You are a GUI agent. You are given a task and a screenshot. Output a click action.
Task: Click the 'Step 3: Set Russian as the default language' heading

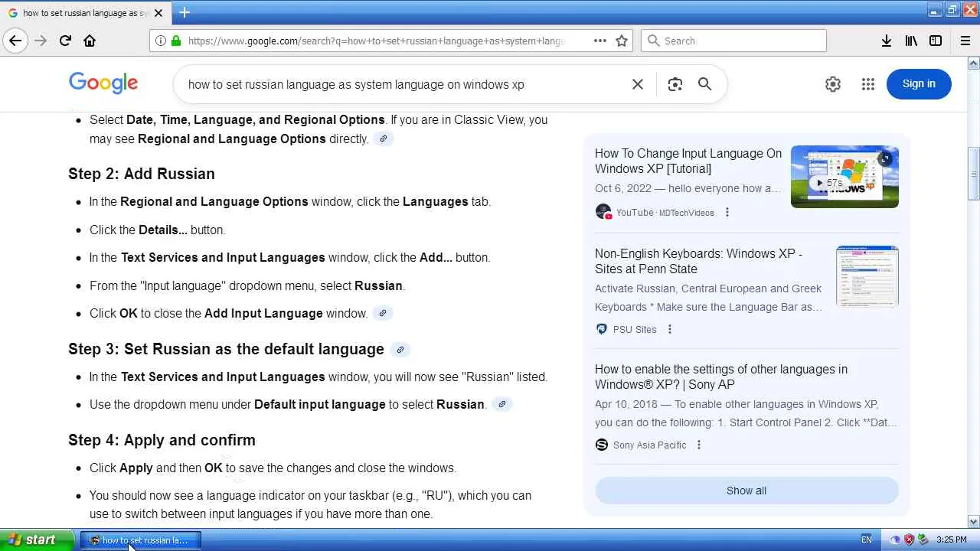tap(226, 349)
